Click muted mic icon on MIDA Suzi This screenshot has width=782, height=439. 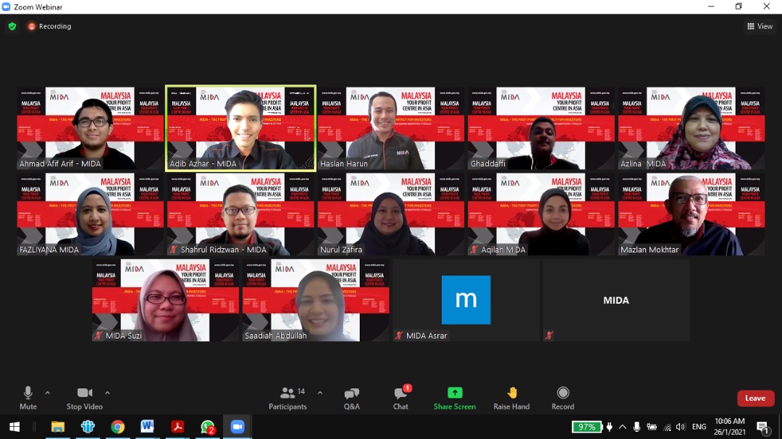pyautogui.click(x=98, y=336)
